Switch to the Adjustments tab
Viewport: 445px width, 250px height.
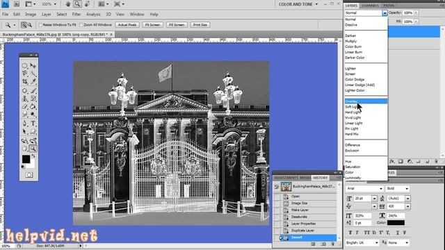[x=286, y=178]
